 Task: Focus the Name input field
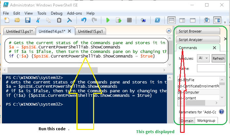point(211,68)
